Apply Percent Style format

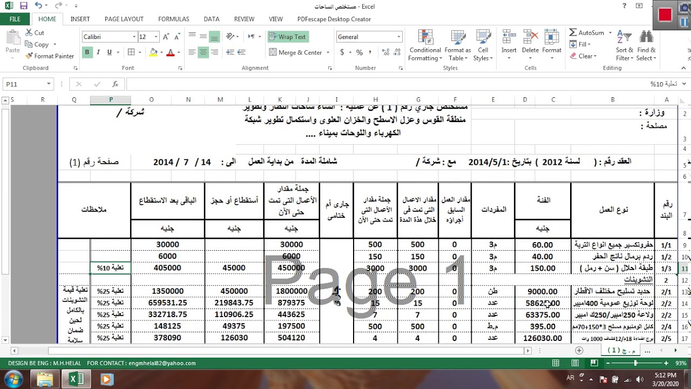point(359,52)
